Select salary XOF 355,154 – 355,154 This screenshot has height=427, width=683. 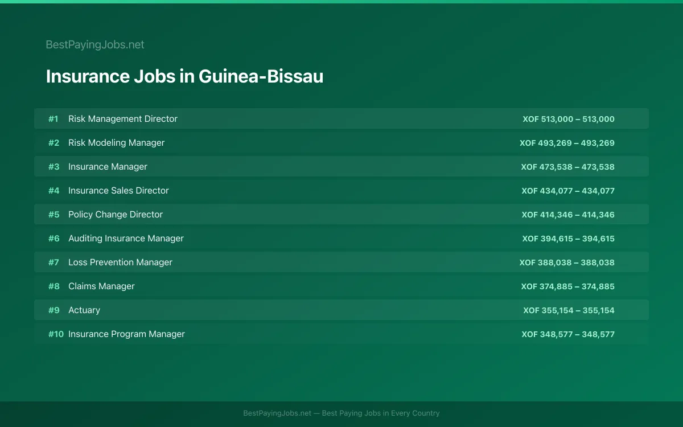point(569,310)
